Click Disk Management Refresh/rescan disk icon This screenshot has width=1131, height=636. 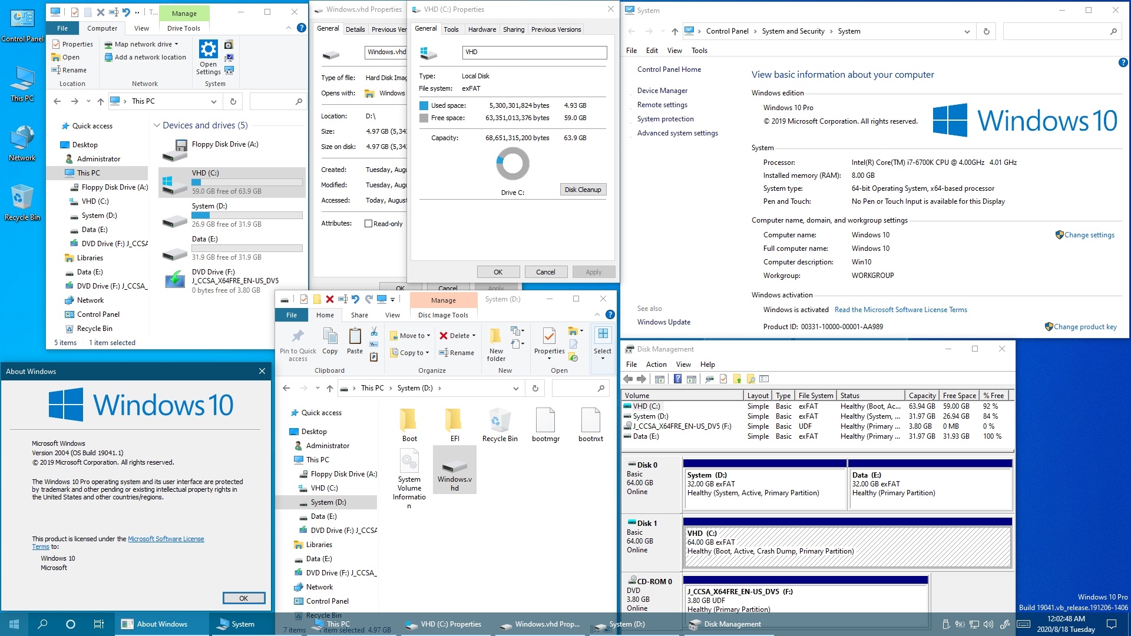click(x=710, y=379)
